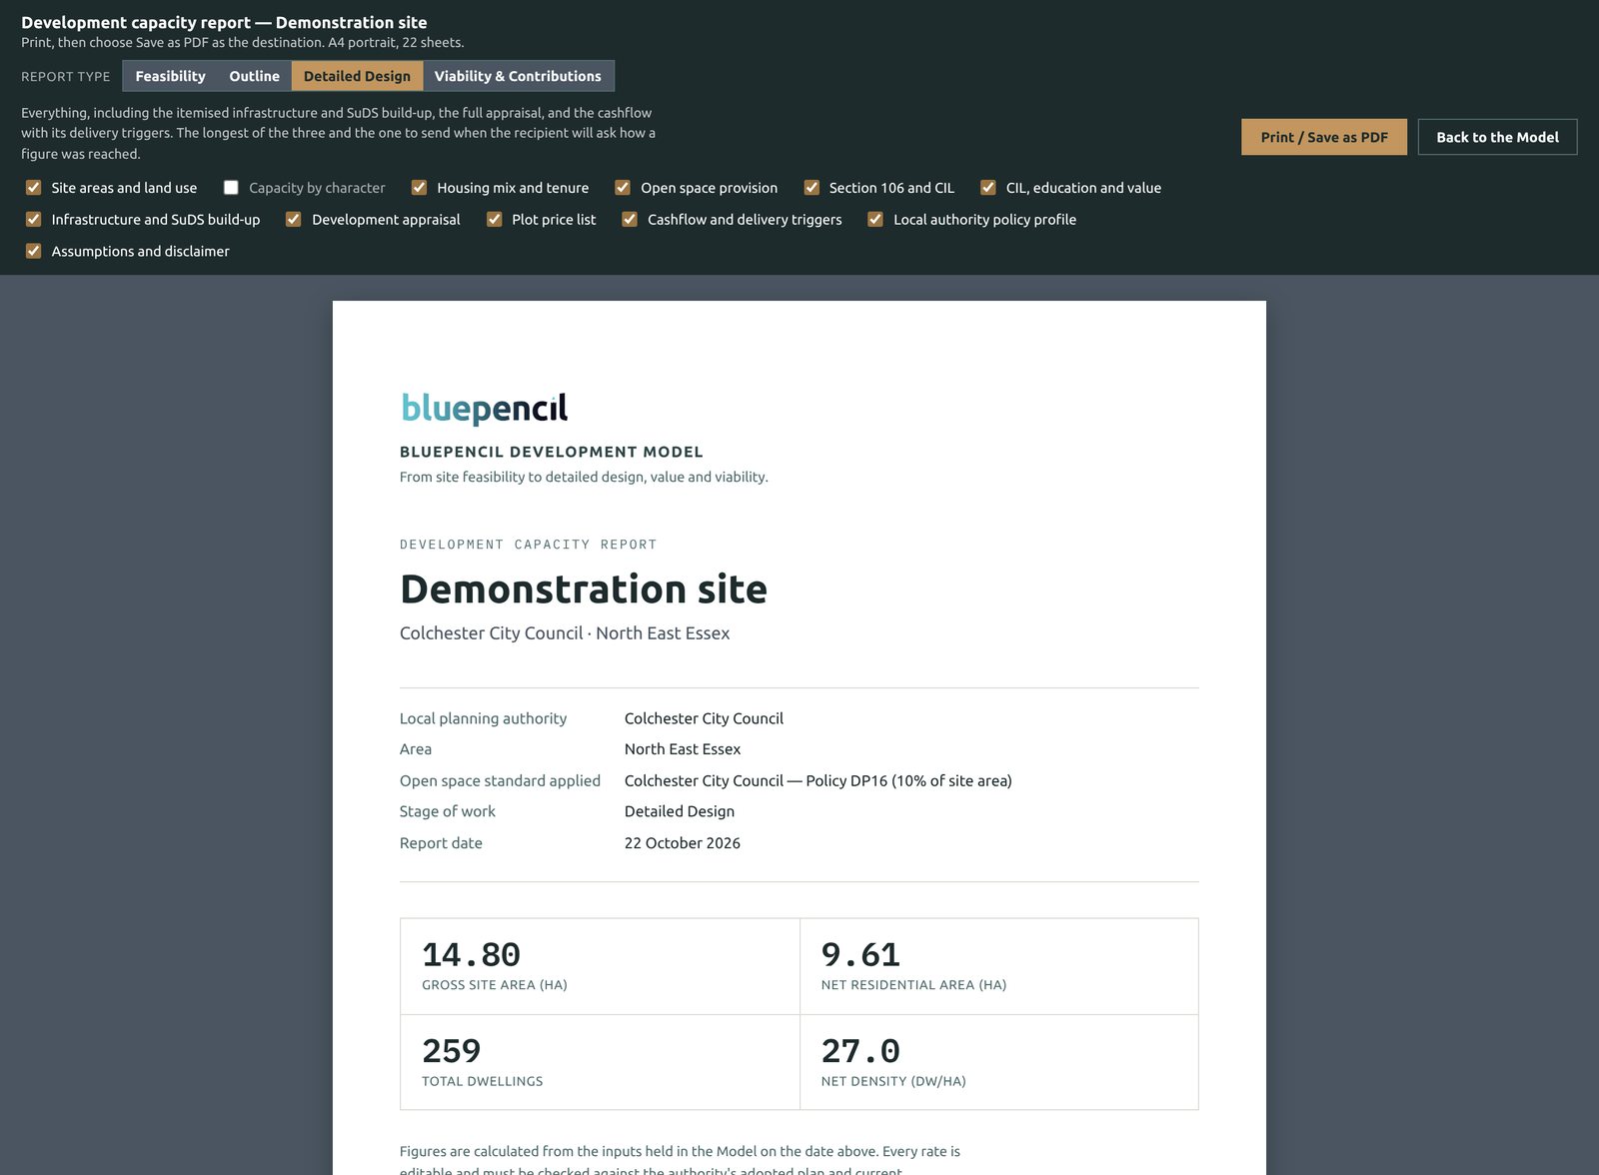Click the Colchester City Council · North East Essex subtitle
Viewport: 1599px width, 1175px height.
tap(565, 633)
